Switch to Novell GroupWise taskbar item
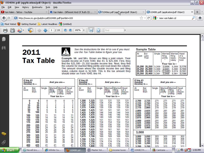The image size is (204, 153). (32, 150)
